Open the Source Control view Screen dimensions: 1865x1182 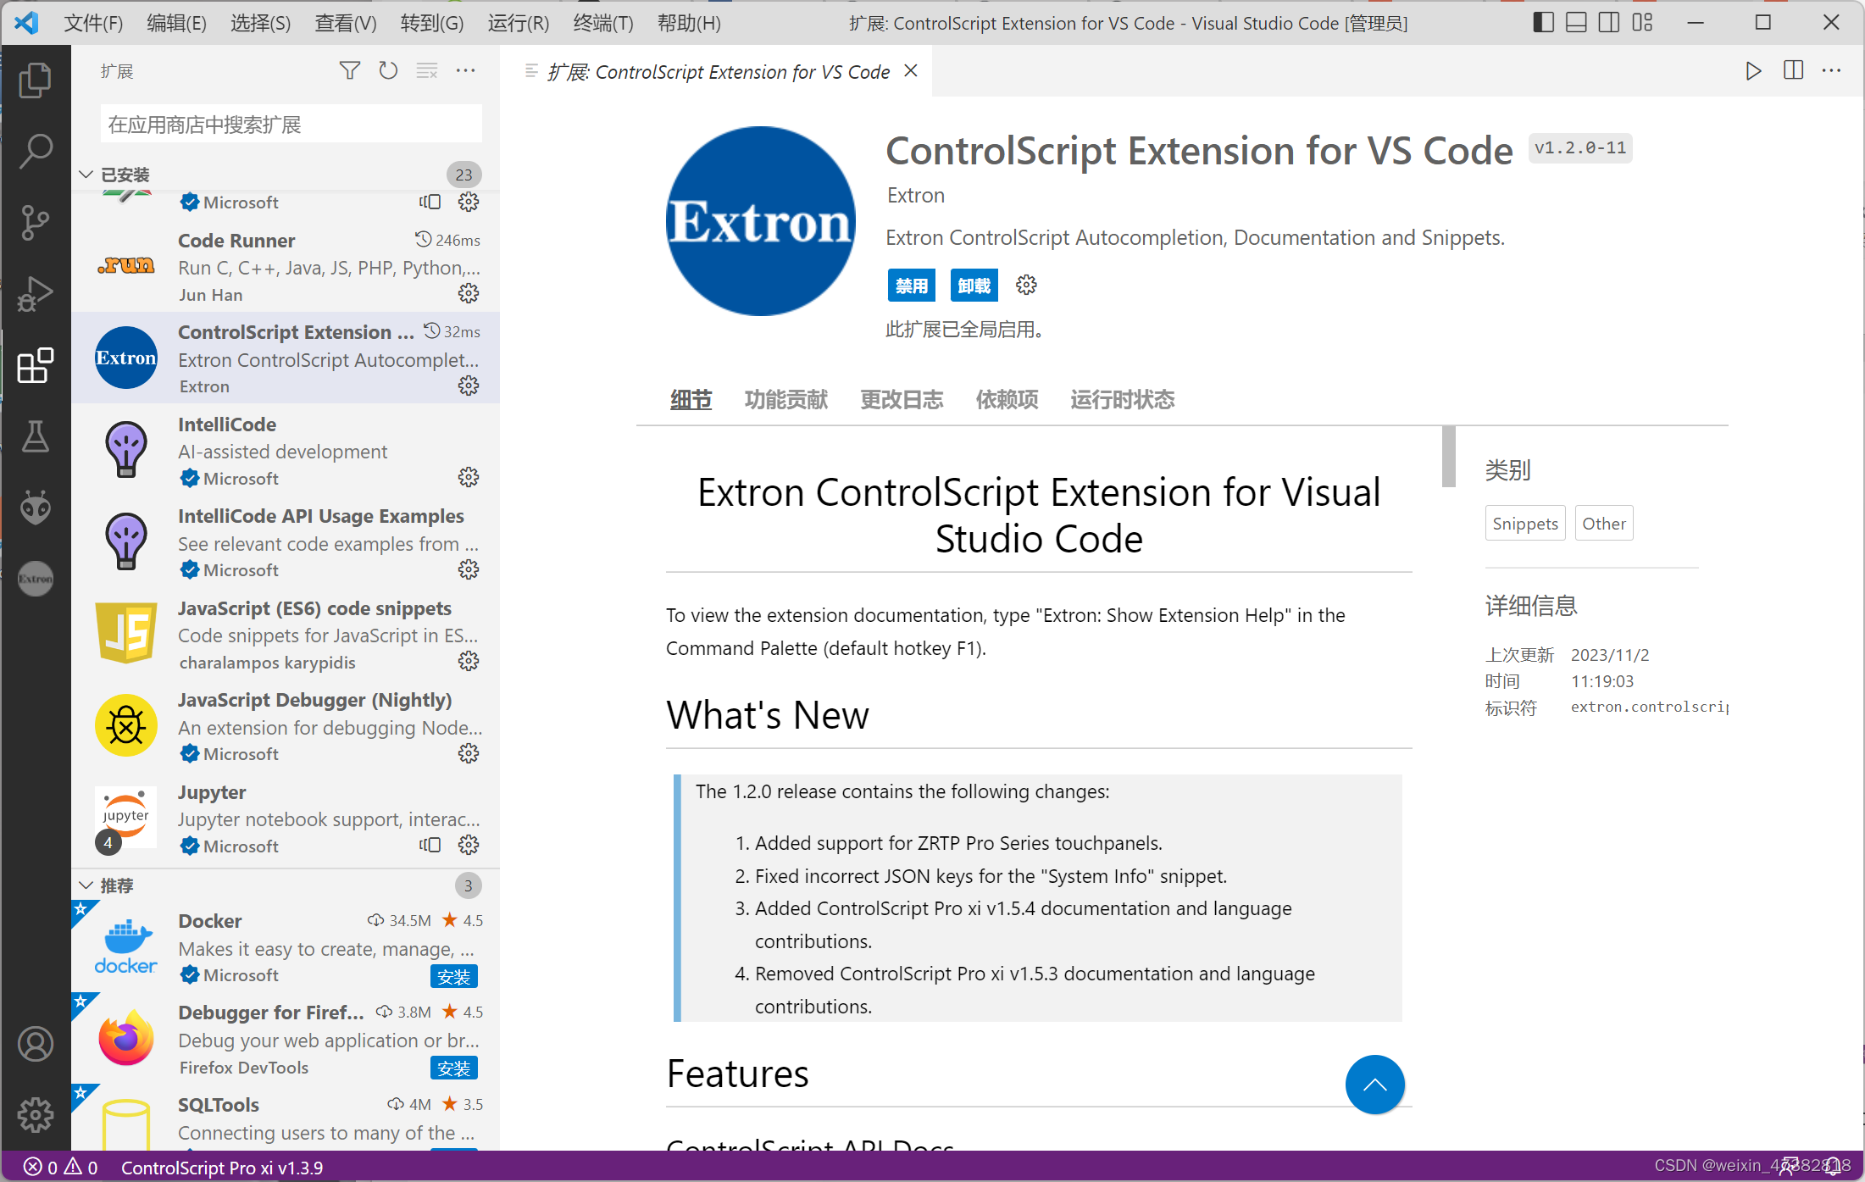tap(35, 222)
